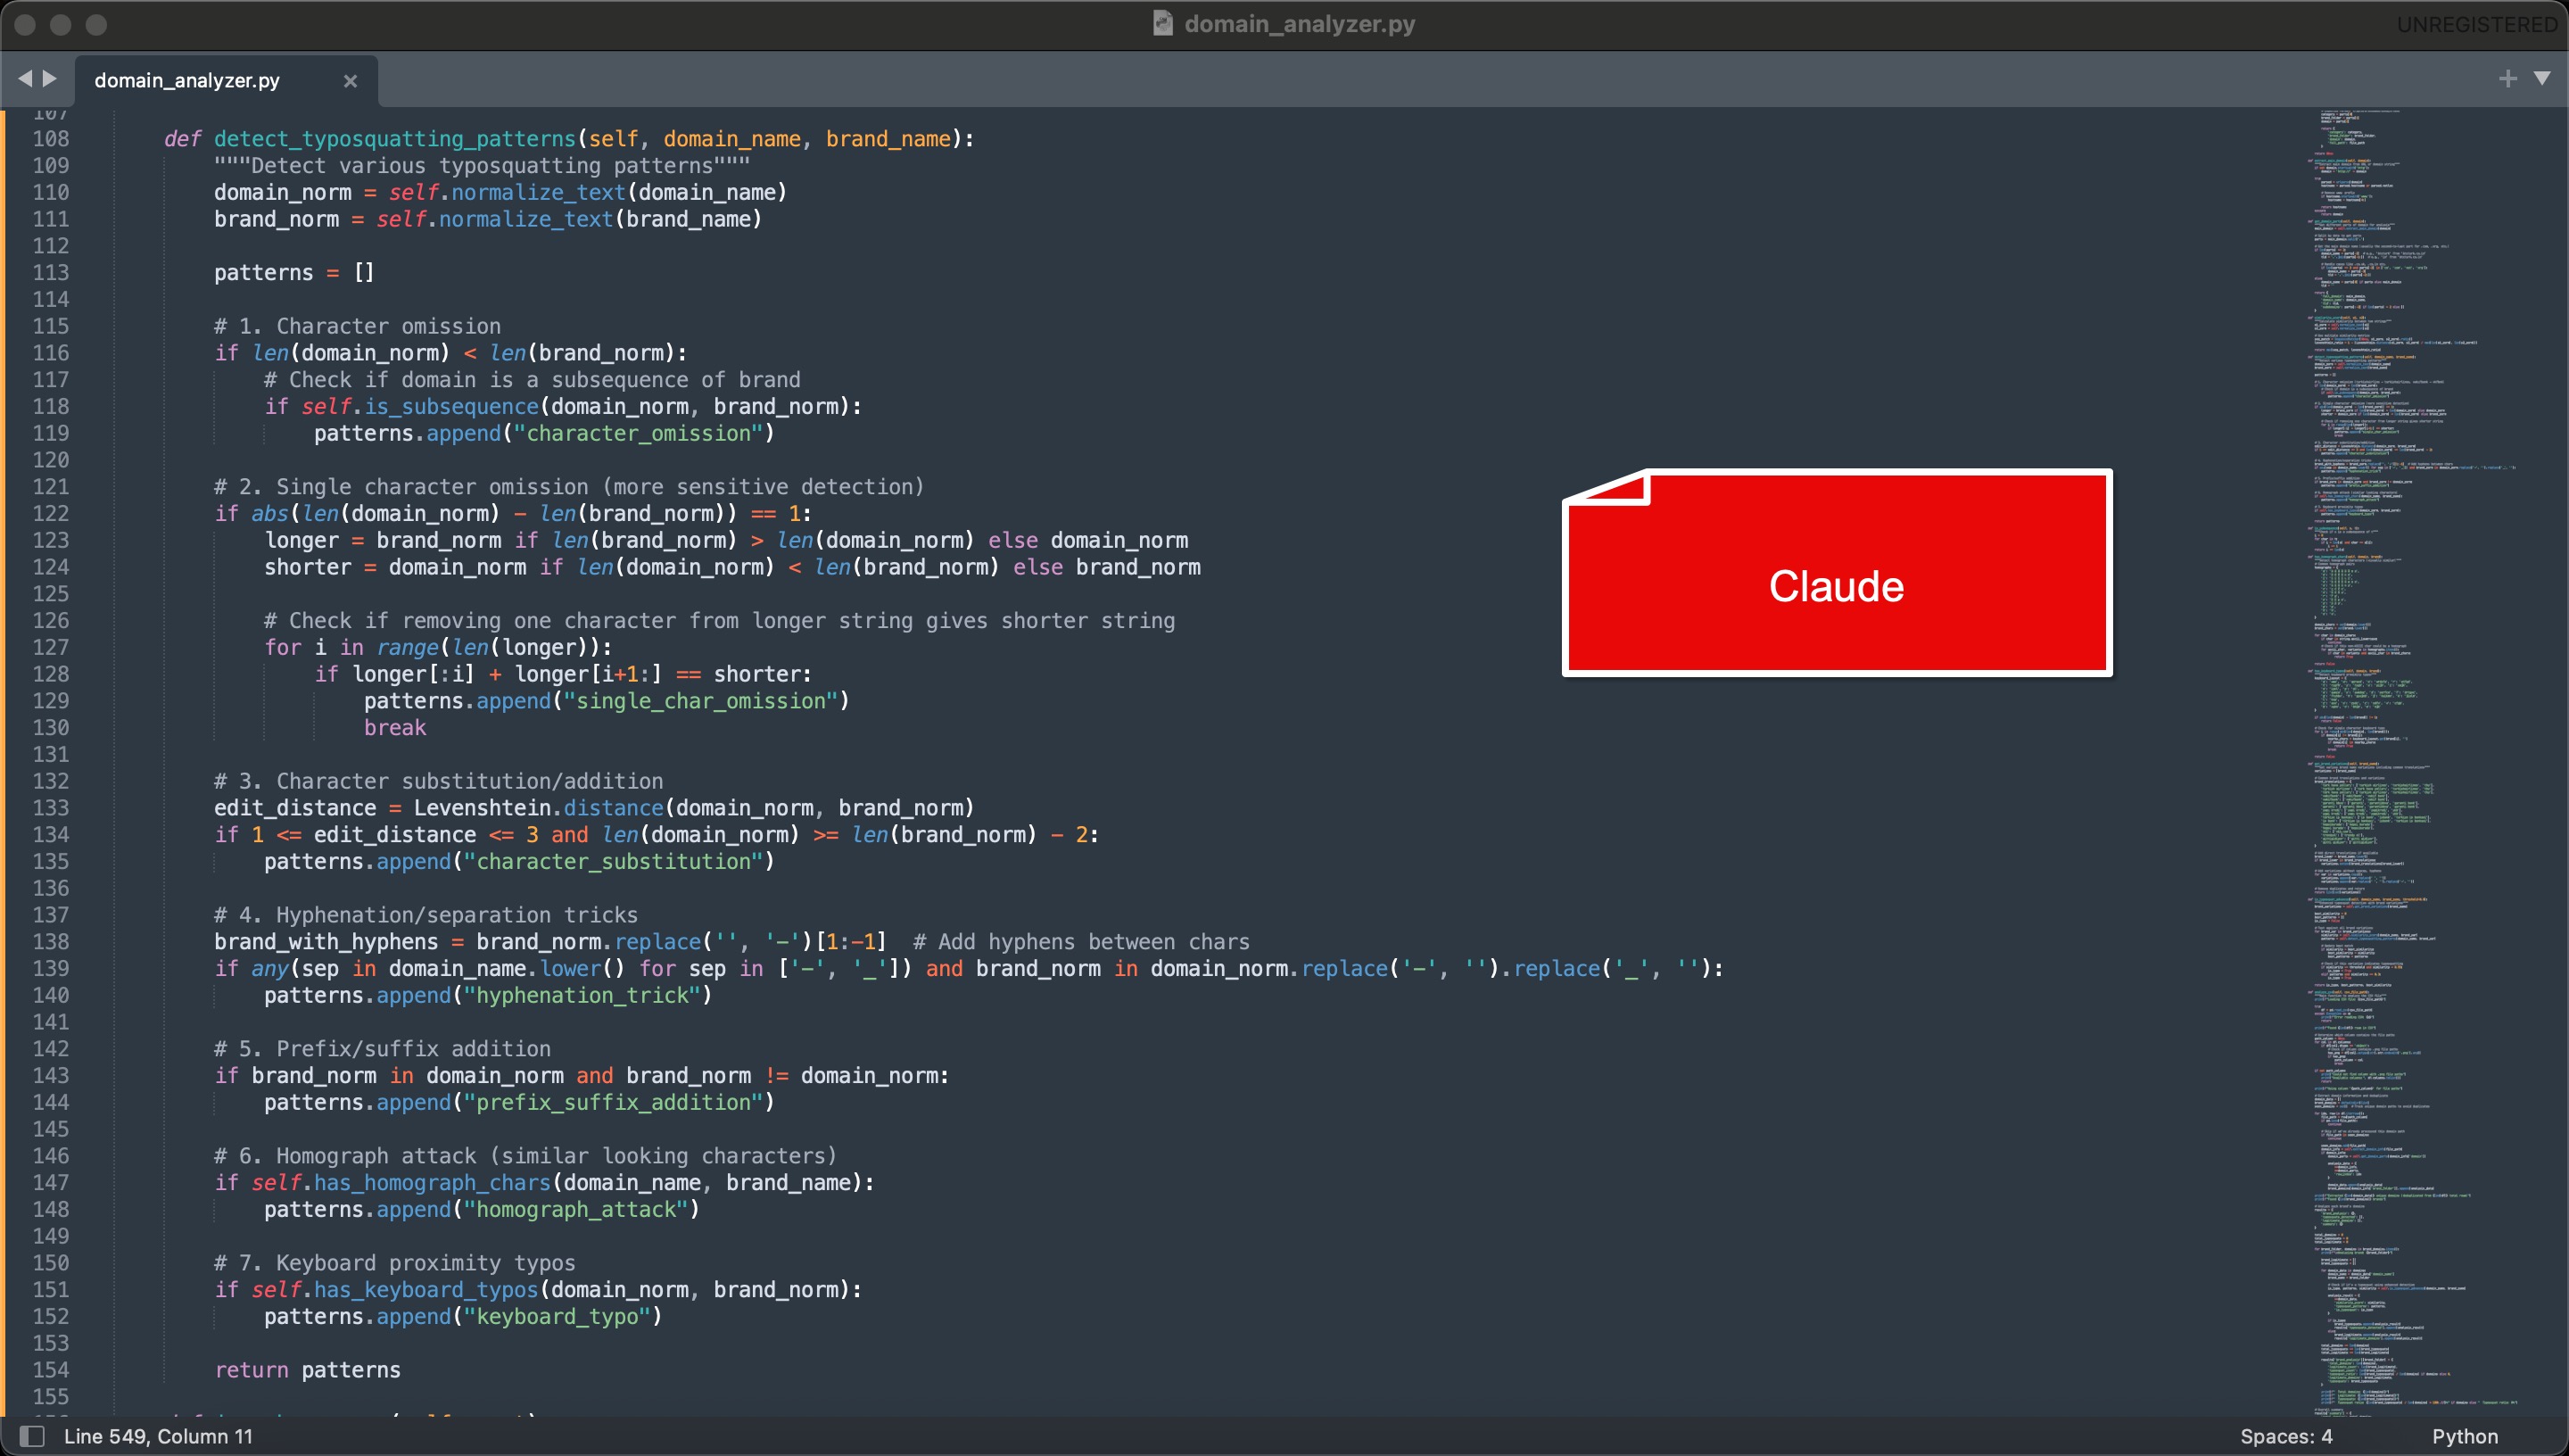Select the domain_analyzer.py tab
The width and height of the screenshot is (2569, 1456).
coord(187,80)
